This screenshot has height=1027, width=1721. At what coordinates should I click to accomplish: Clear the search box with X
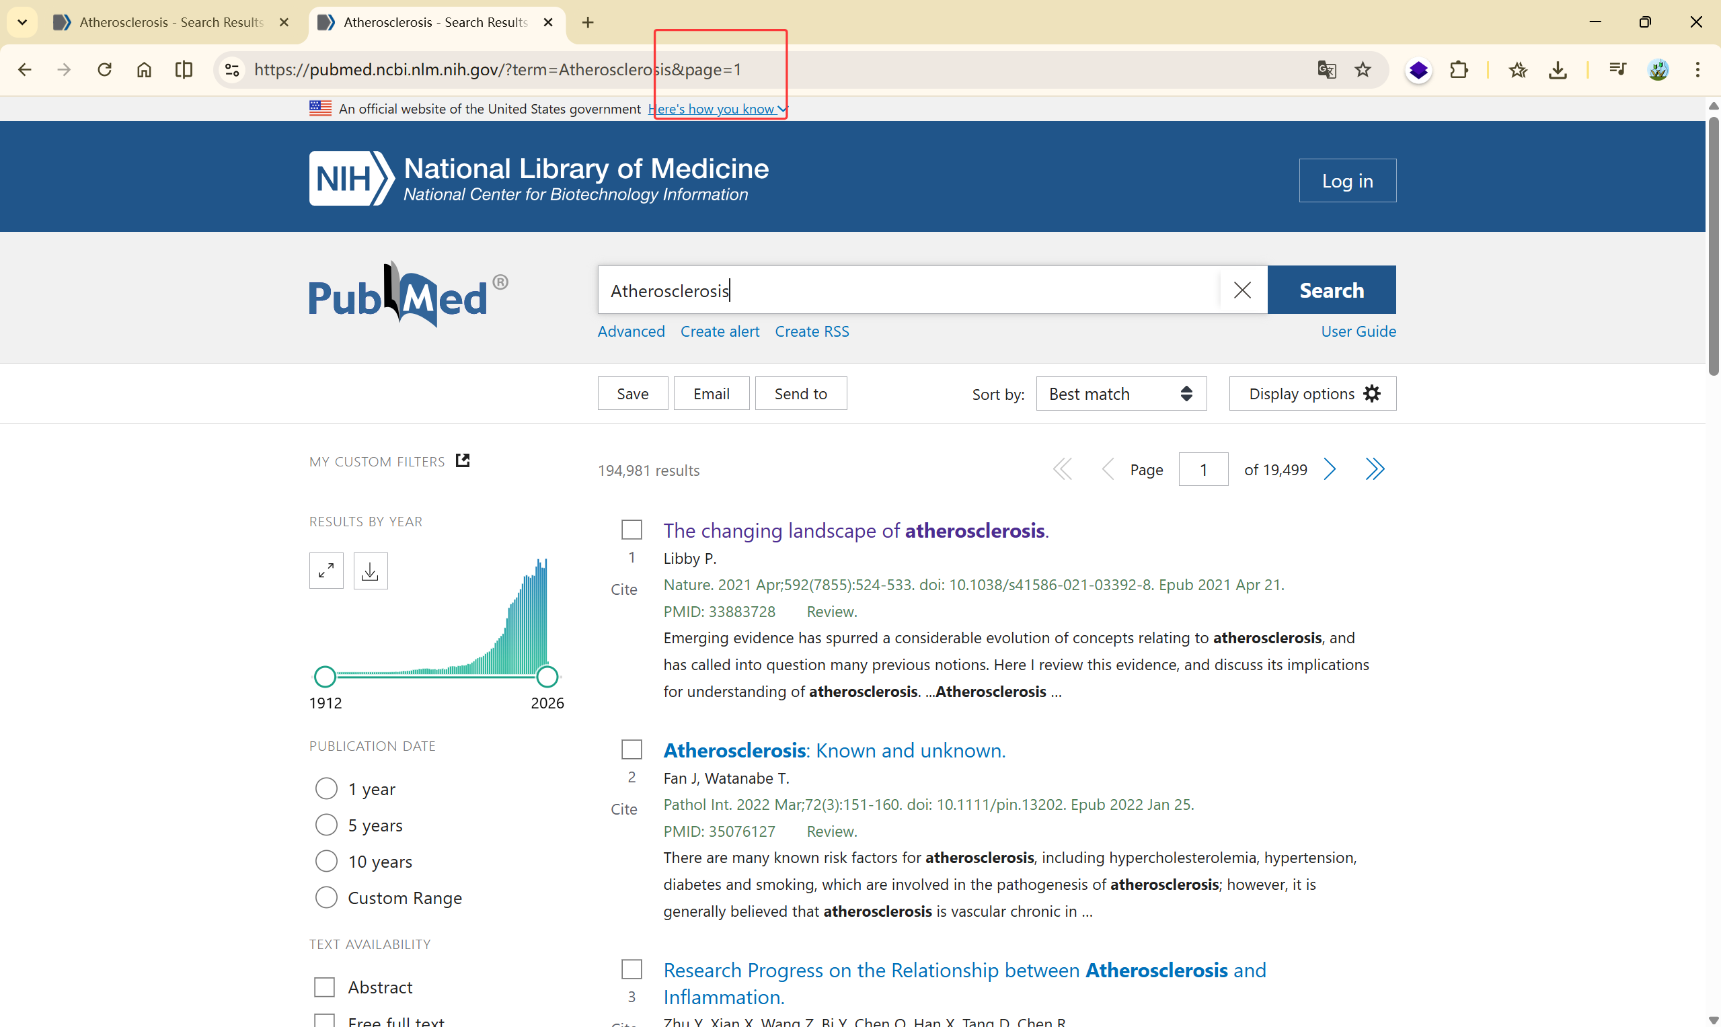point(1242,290)
